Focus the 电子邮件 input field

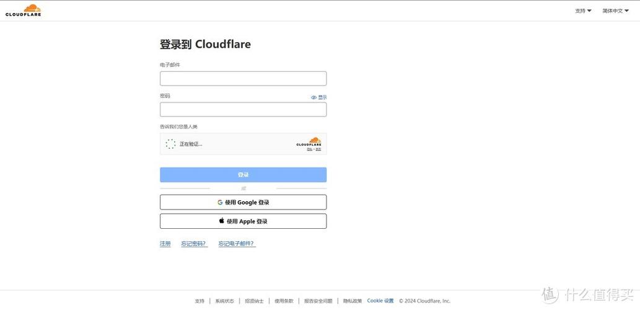243,78
